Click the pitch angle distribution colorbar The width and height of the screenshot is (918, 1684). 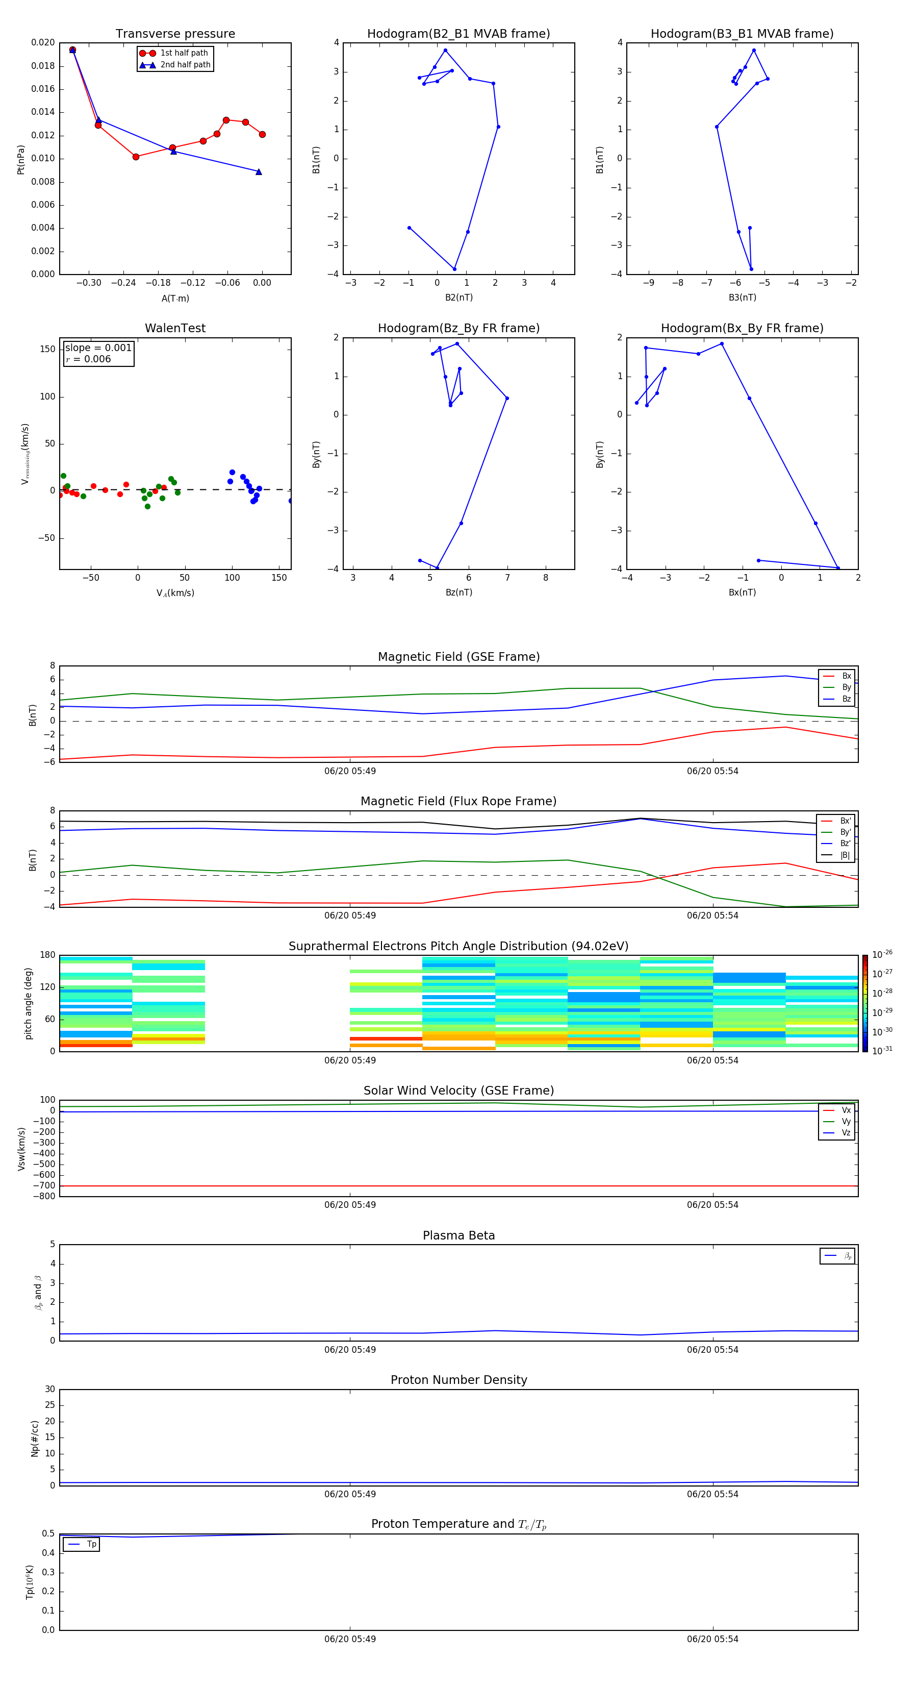click(x=865, y=1003)
